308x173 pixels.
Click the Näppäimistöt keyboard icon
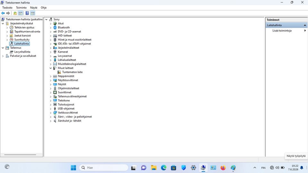click(x=55, y=76)
